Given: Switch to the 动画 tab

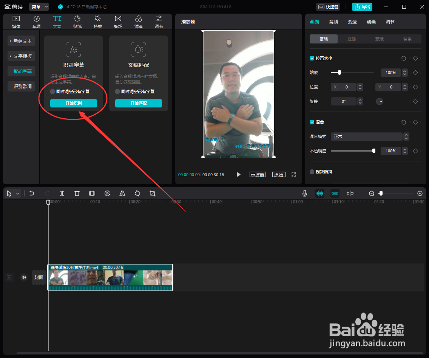Looking at the screenshot, I should 371,22.
